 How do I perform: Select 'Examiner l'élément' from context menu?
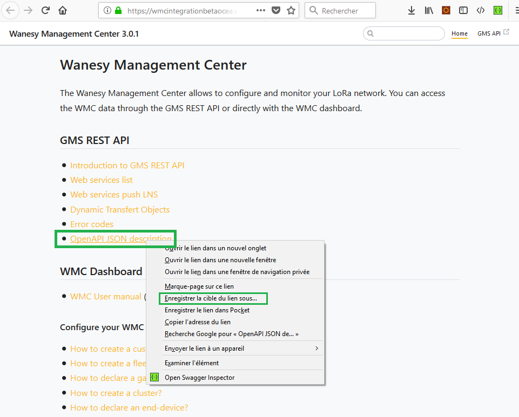[192, 363]
